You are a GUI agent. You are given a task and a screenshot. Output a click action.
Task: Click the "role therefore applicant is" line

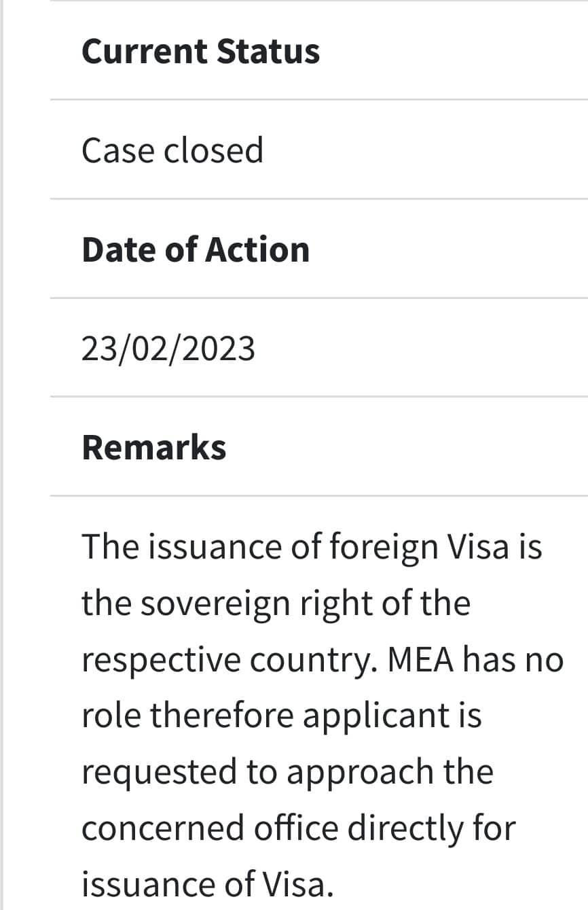282,716
